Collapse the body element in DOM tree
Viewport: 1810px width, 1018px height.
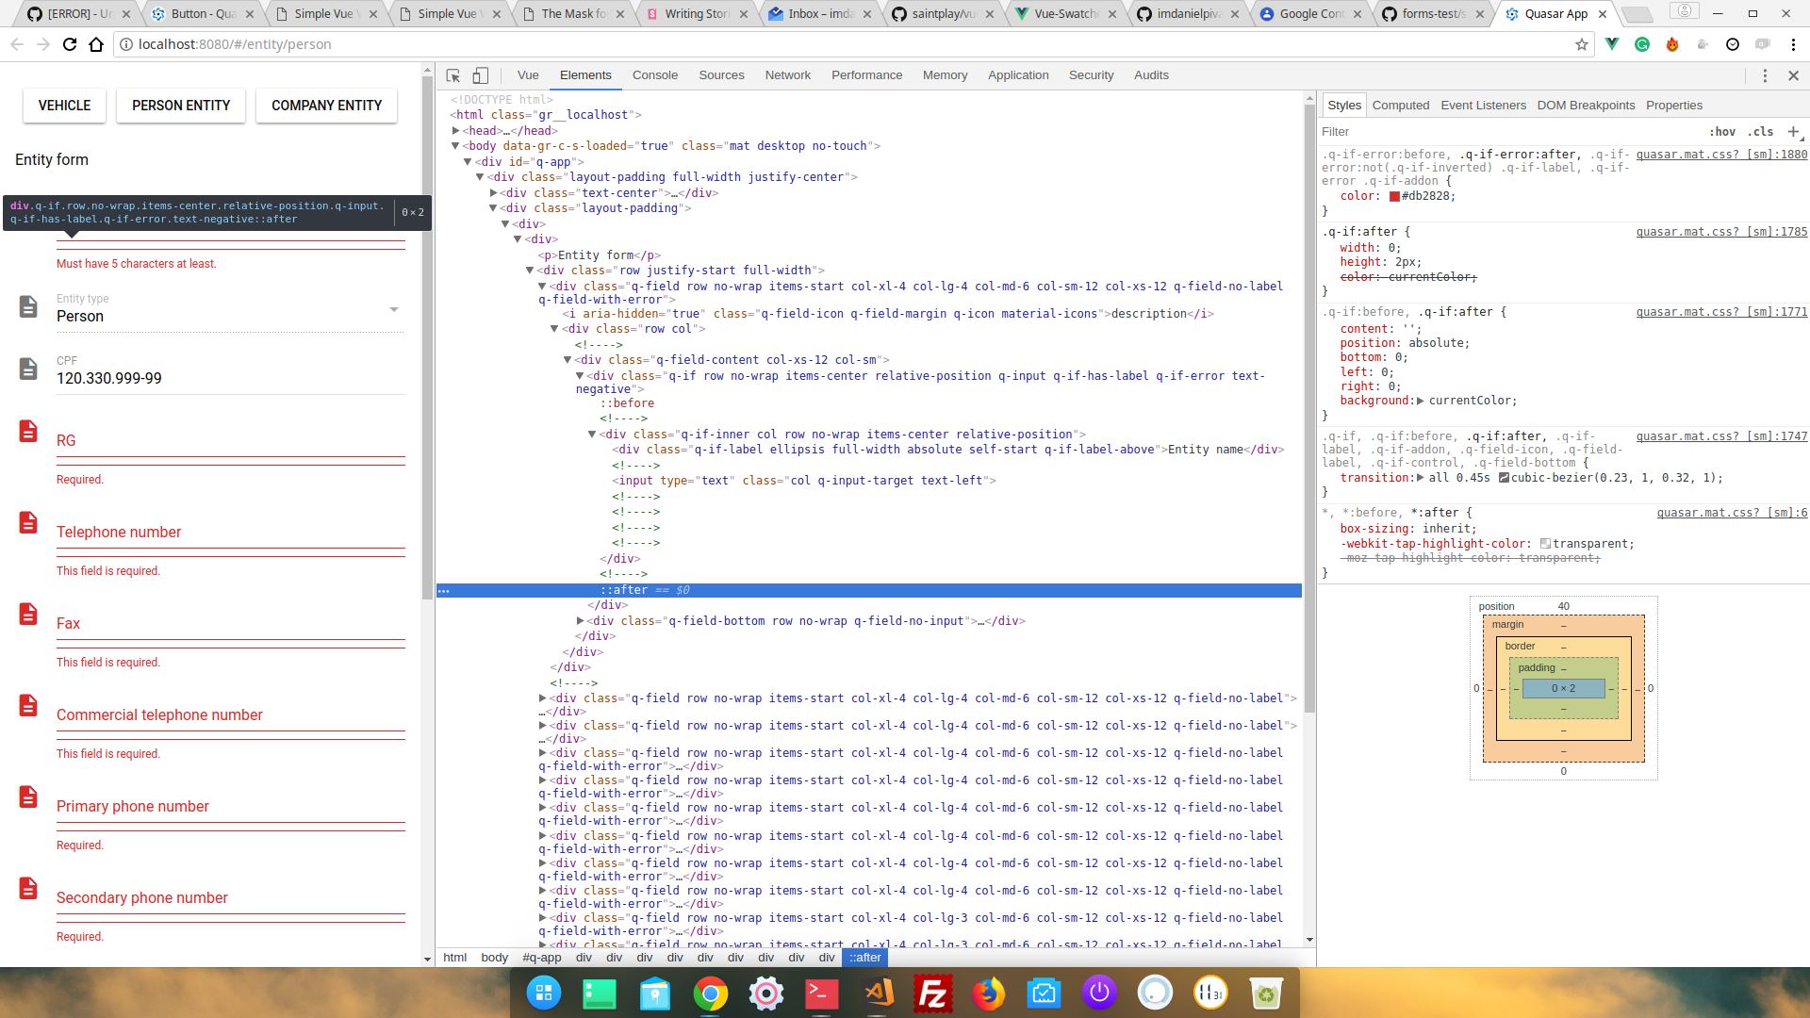pos(457,145)
